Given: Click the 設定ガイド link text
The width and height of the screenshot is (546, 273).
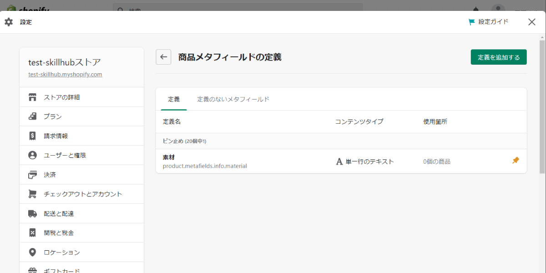Looking at the screenshot, I should [494, 22].
